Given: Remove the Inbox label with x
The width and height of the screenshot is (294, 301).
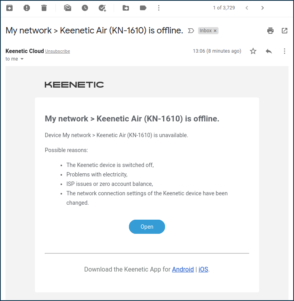Looking at the screenshot, I should pos(215,31).
